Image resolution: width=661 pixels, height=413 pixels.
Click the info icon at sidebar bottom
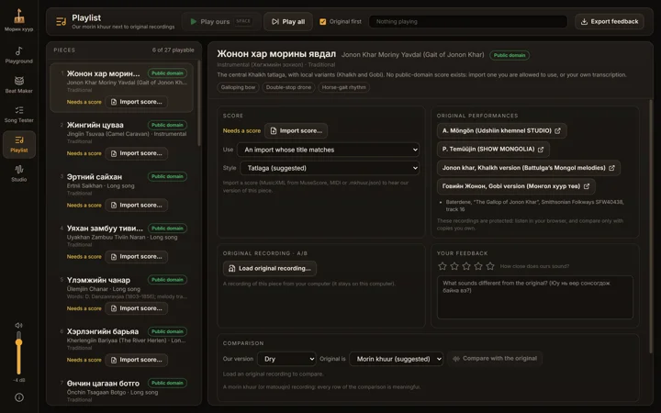pyautogui.click(x=19, y=397)
